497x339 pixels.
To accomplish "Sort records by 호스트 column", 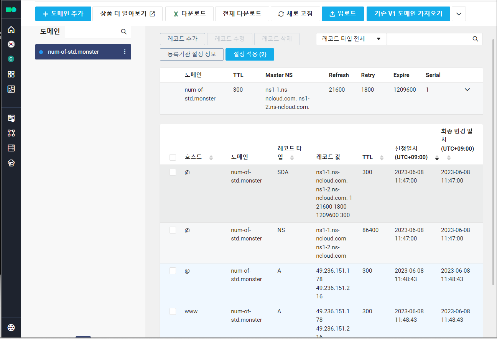I will [x=211, y=157].
